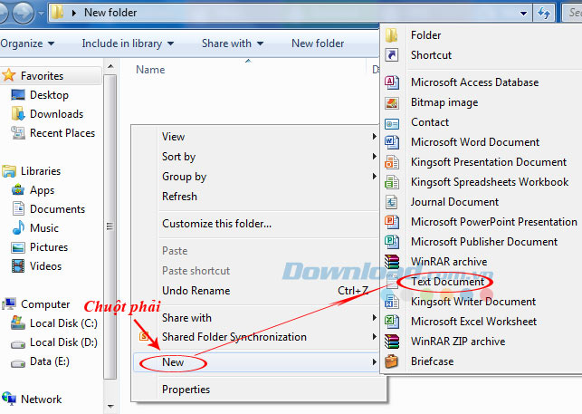Screen dimensions: 582x414
Task: Click the Microsoft Word Document icon
Action: pos(392,142)
